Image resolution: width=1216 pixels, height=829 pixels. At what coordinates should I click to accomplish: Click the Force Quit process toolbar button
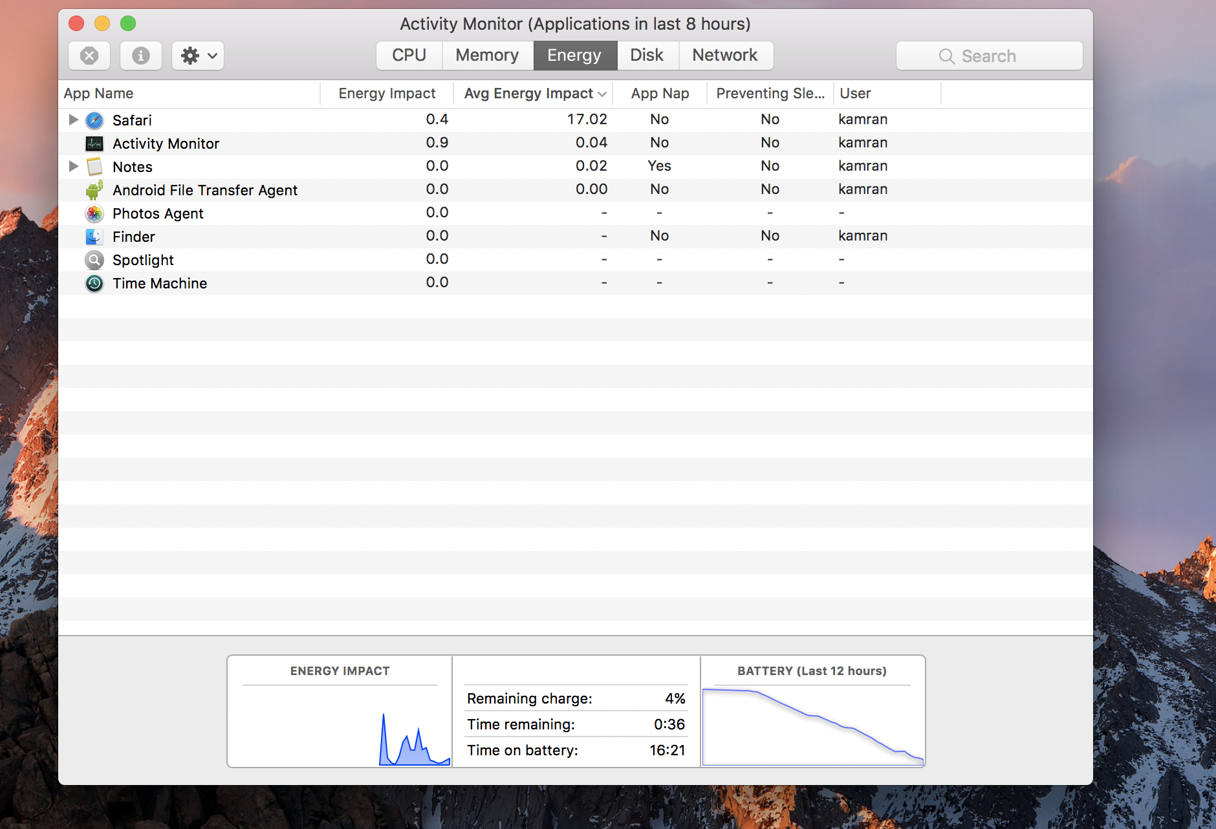(x=89, y=56)
